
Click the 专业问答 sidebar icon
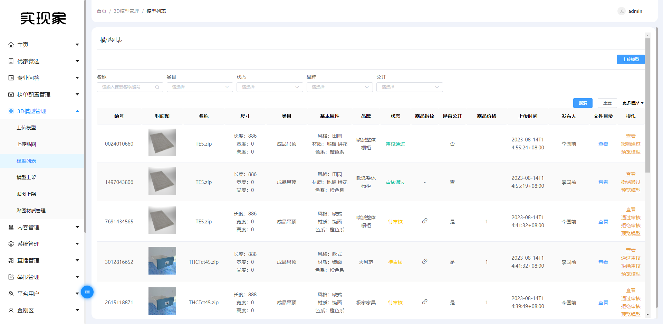point(11,78)
